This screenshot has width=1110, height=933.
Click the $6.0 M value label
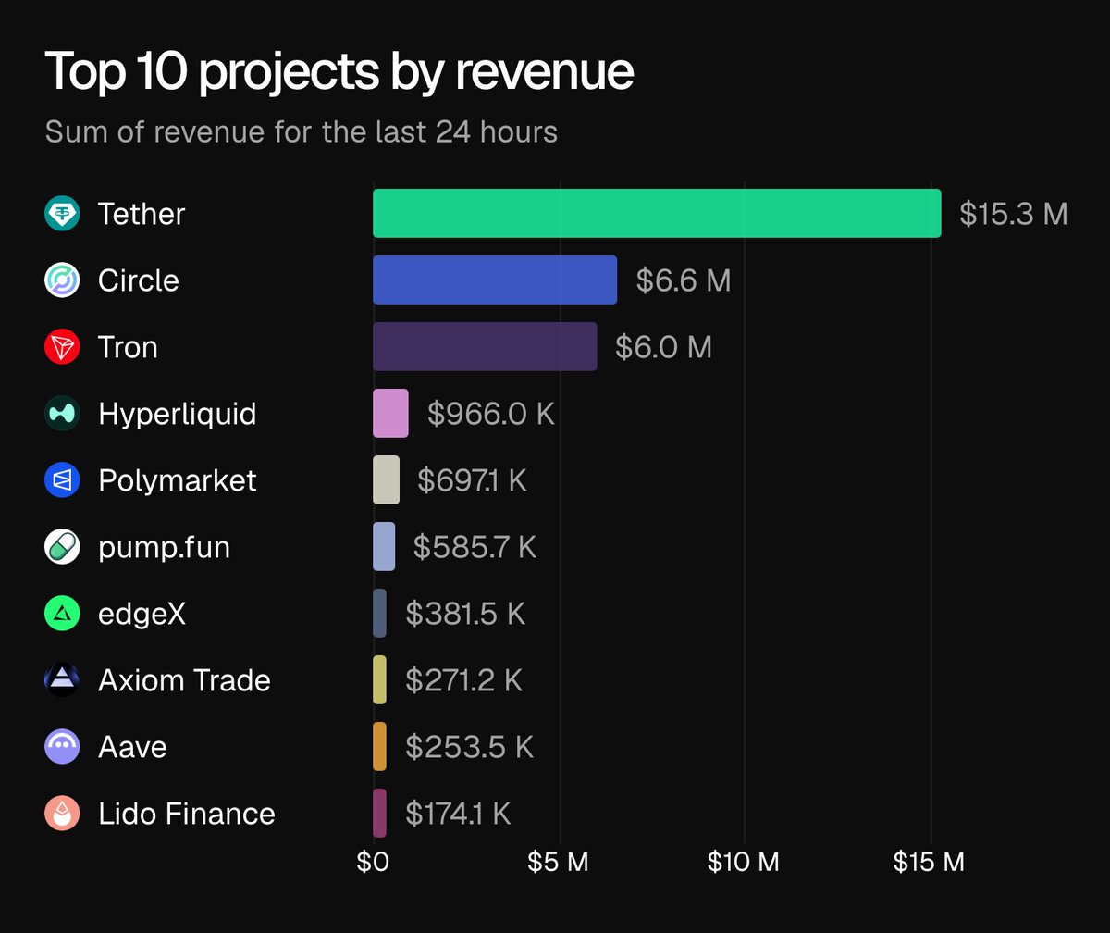[x=664, y=347]
